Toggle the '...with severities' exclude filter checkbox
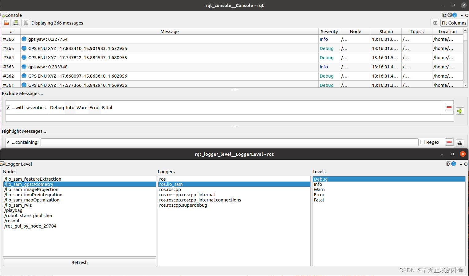469x276 pixels. click(x=8, y=107)
